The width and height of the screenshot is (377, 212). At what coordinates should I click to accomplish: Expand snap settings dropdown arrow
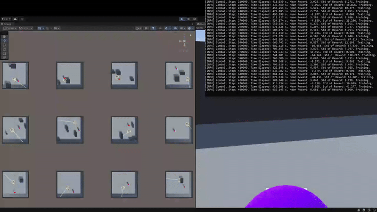(58, 28)
